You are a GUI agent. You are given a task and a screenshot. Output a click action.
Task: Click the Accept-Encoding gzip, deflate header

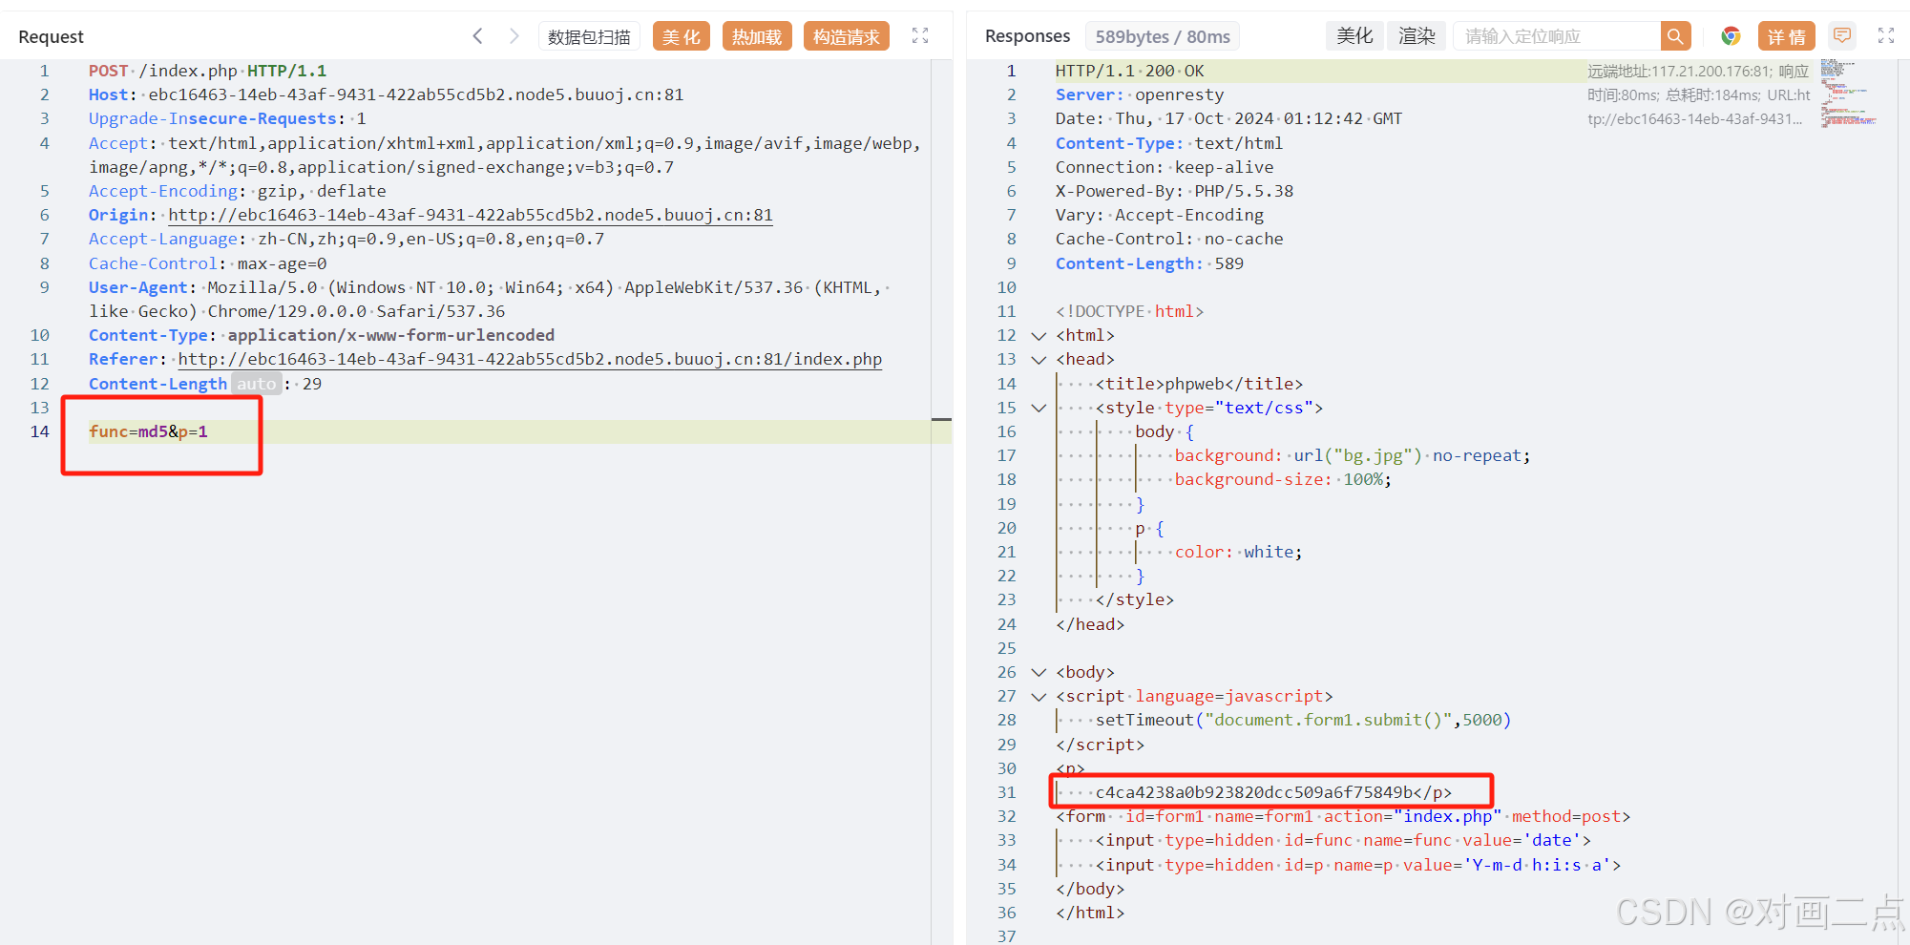click(238, 191)
